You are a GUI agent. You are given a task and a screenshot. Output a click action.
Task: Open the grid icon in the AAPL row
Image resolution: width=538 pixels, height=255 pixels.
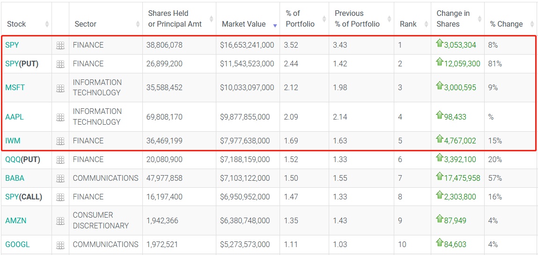click(x=60, y=117)
